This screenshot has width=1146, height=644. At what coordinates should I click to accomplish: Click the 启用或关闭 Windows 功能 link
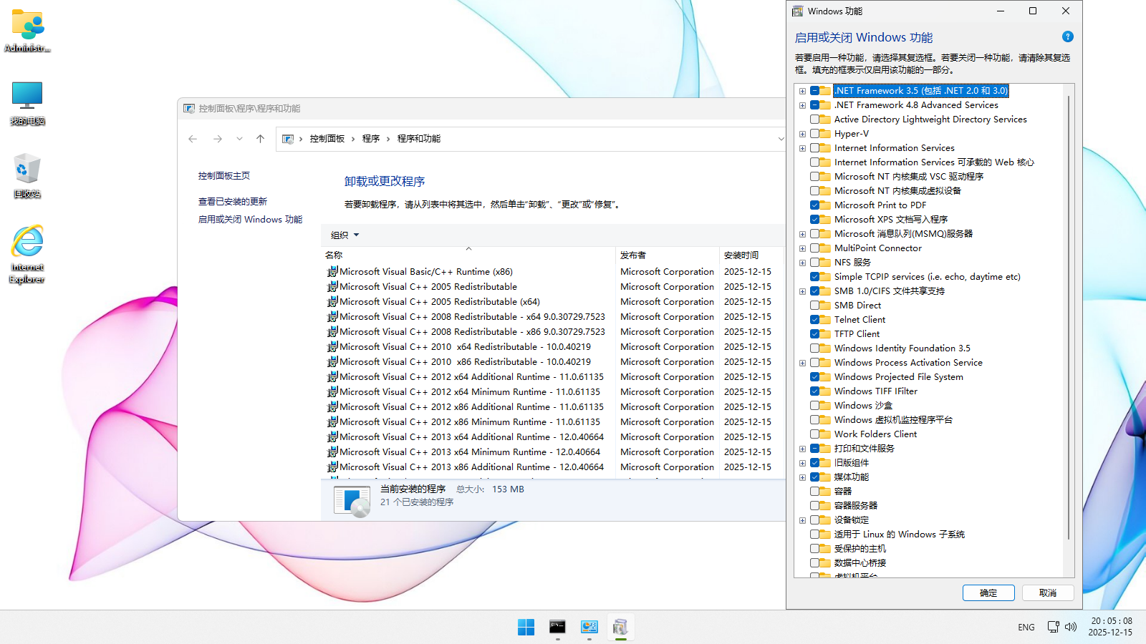250,220
